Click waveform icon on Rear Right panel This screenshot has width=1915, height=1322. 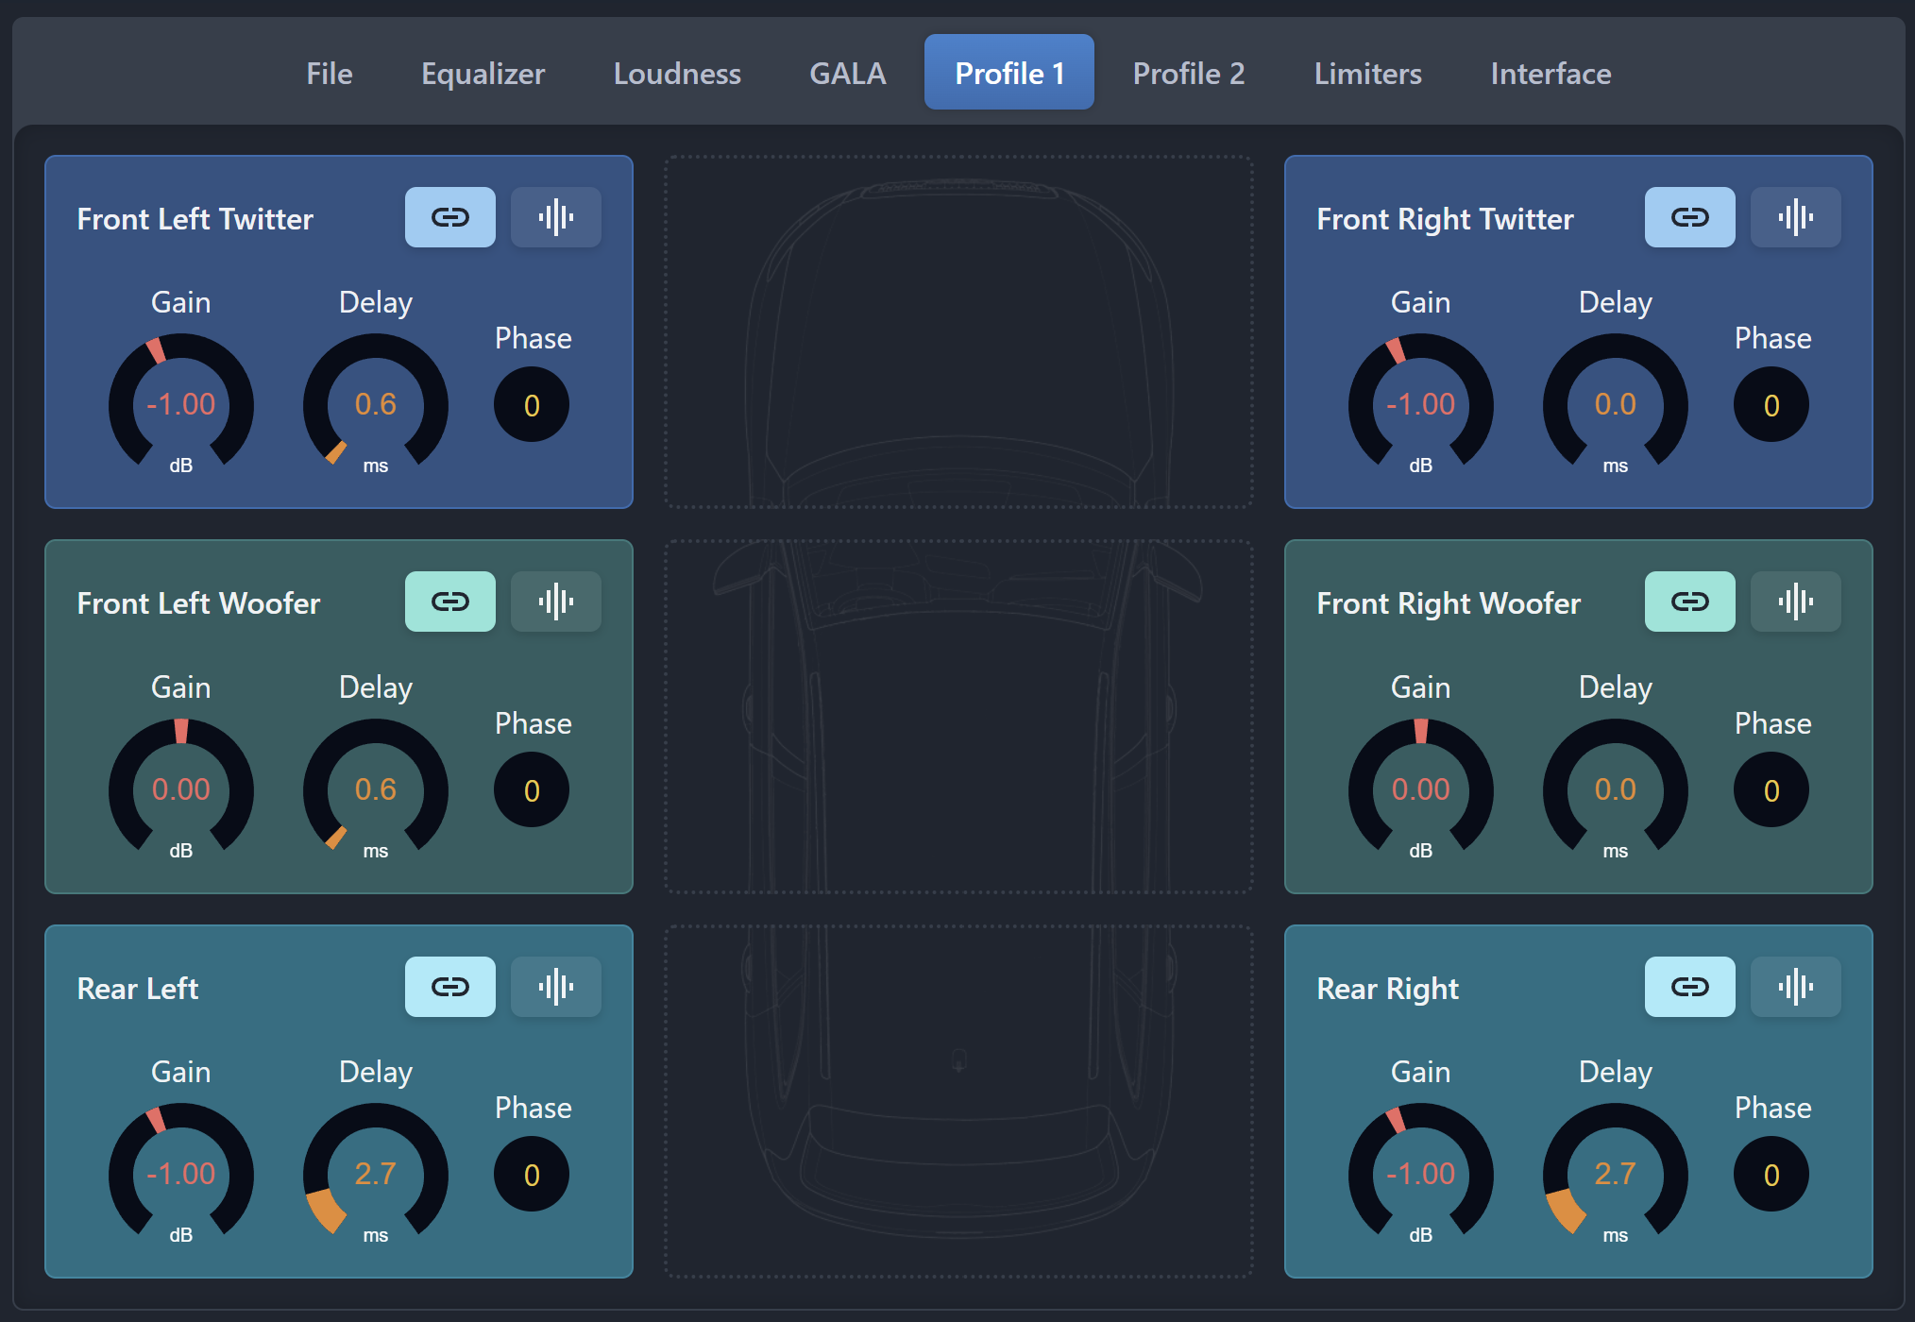(1795, 987)
